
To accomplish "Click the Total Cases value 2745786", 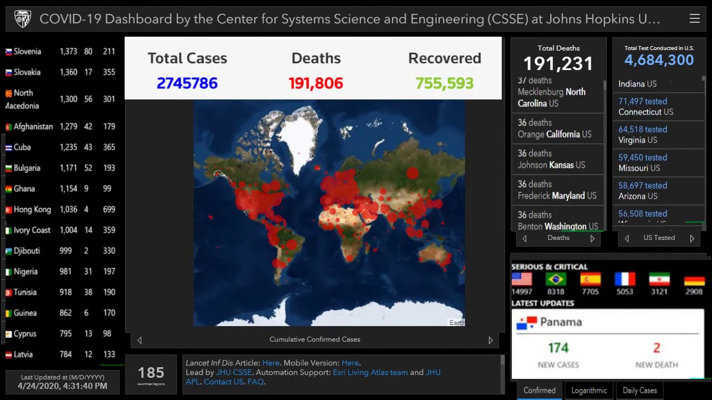I will point(187,83).
